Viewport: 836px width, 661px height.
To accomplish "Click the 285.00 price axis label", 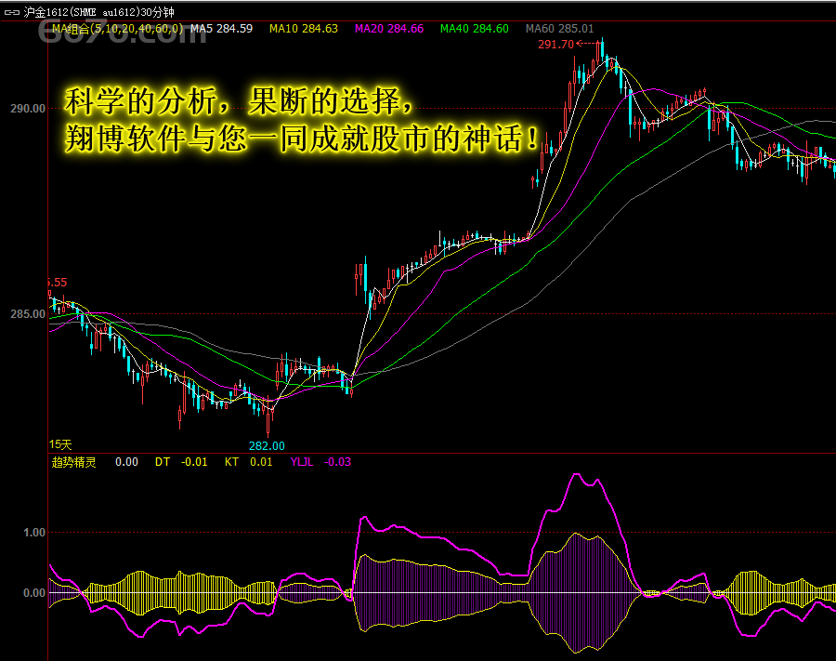I will pos(28,314).
